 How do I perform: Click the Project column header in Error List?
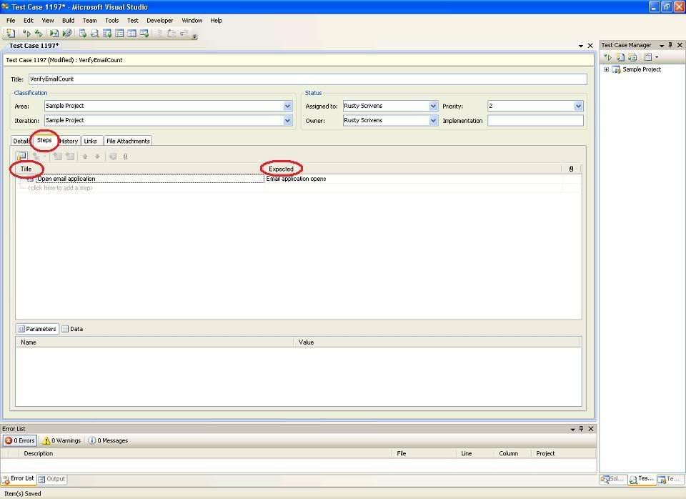564,453
